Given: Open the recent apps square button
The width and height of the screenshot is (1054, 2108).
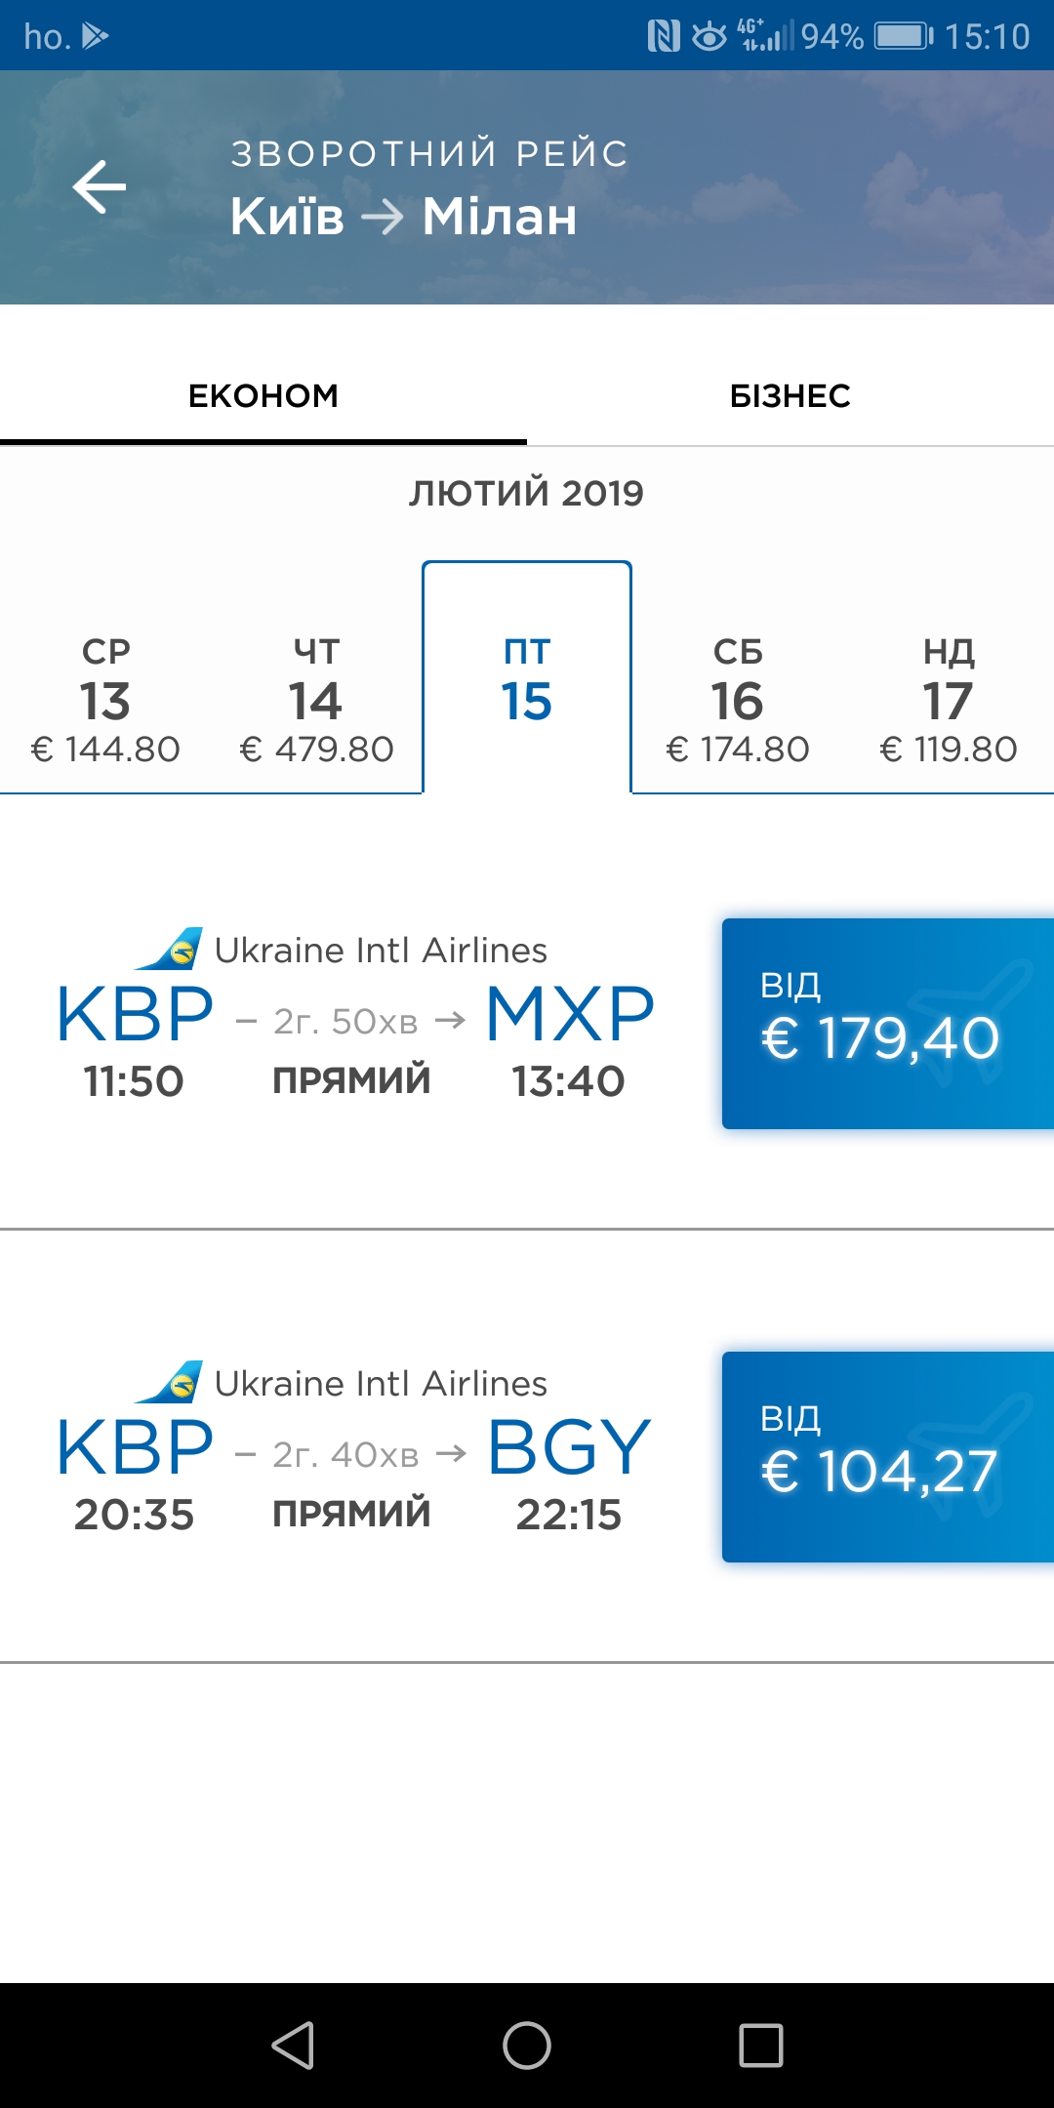Looking at the screenshot, I should click(760, 2045).
